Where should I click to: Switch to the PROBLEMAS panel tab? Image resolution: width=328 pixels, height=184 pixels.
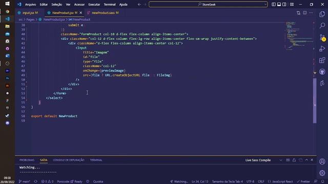(27, 160)
